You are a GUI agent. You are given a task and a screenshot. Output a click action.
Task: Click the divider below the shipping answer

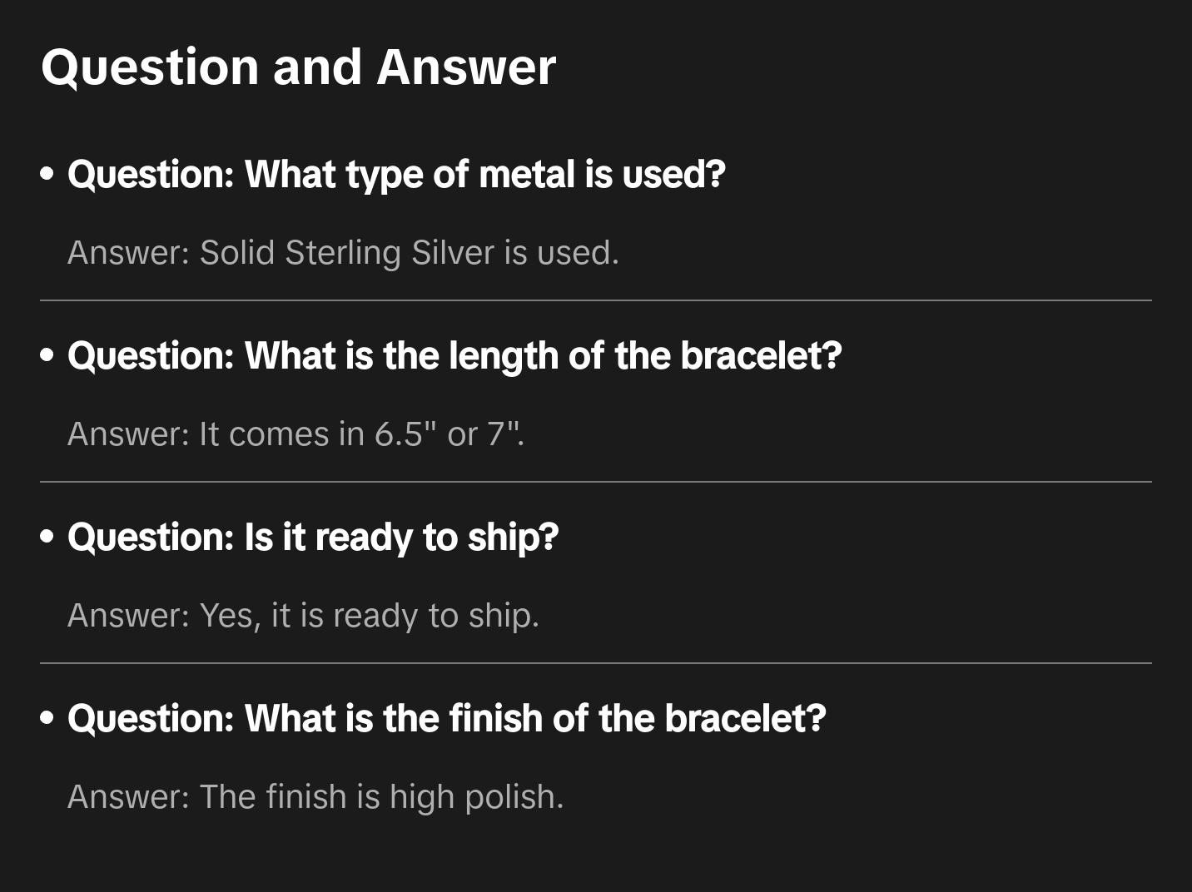[x=596, y=663]
